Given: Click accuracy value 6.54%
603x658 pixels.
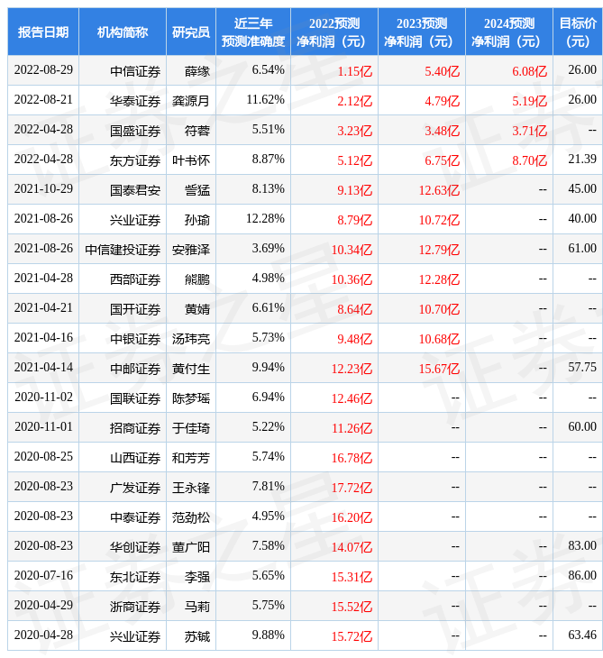Looking at the screenshot, I should [268, 70].
